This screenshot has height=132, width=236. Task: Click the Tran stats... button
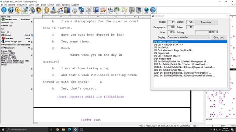(206, 22)
